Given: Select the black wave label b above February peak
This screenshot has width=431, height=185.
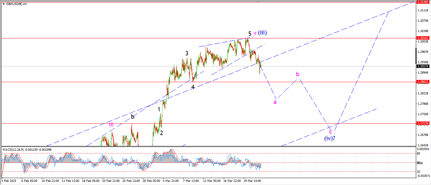Looking at the screenshot, I should pos(133,116).
